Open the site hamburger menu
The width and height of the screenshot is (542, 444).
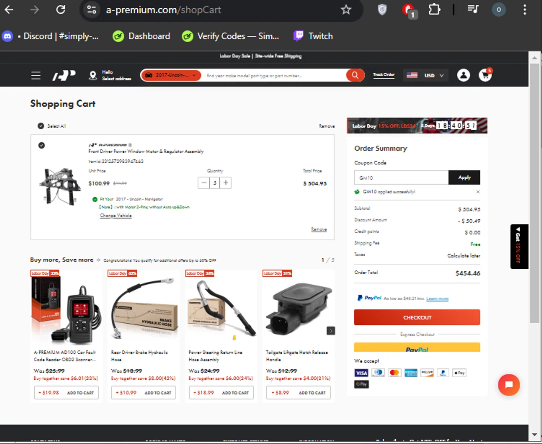tap(36, 76)
